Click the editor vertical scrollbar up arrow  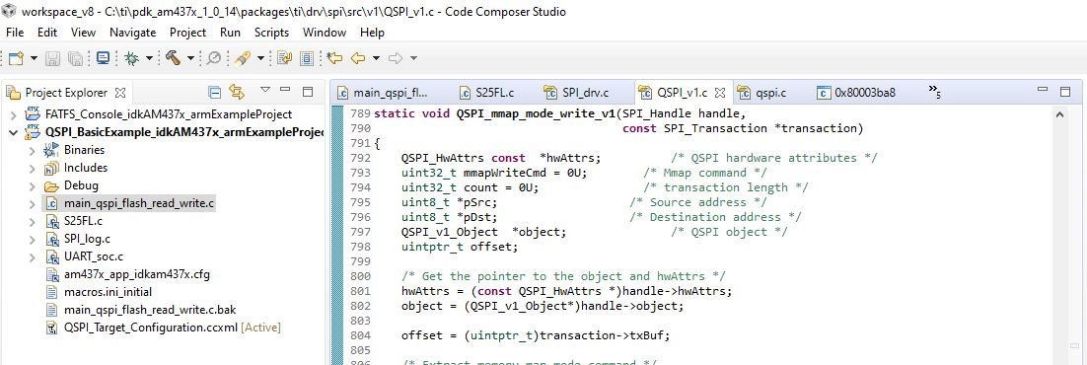1059,114
